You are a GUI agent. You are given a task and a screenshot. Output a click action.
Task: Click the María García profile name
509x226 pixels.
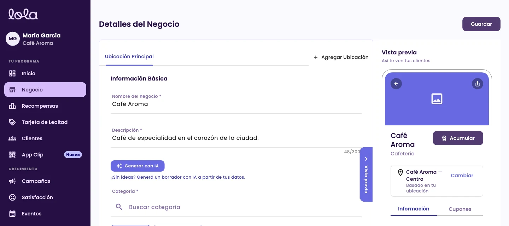pyautogui.click(x=42, y=35)
